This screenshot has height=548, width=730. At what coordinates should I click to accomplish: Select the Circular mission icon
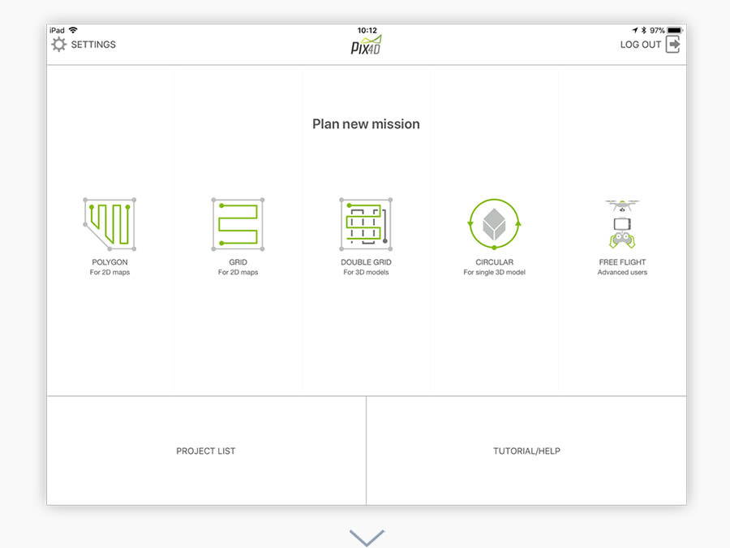pyautogui.click(x=494, y=224)
